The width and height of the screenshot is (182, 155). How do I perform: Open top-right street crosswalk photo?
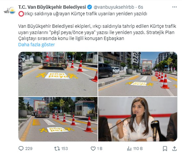point(138,74)
